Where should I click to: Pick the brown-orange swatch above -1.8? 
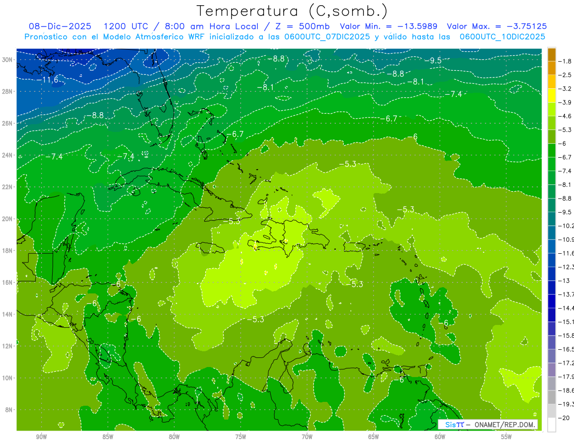552,54
